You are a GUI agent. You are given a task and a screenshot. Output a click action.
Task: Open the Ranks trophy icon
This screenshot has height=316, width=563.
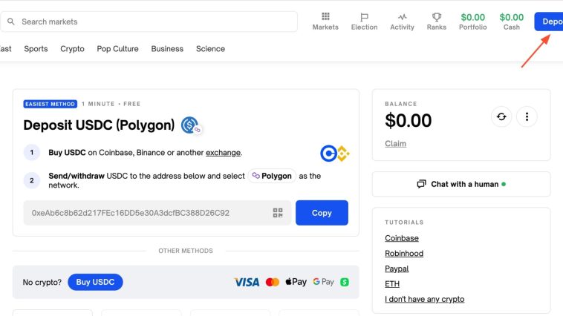coord(436,17)
